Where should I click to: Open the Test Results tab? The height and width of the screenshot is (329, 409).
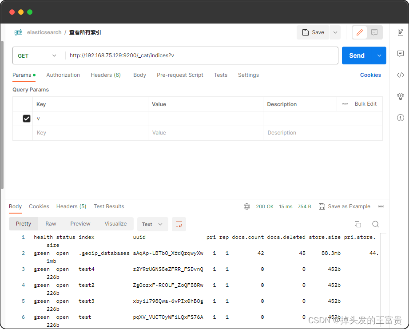[109, 206]
